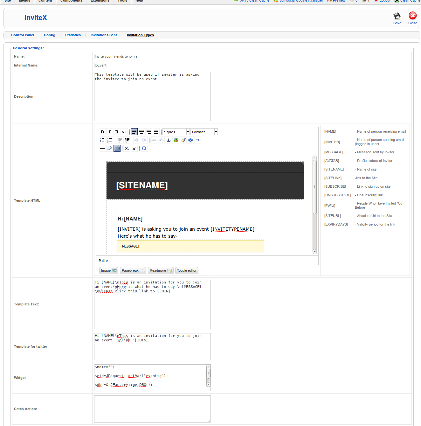Switch to HTML source view
Screen dimensions: 421x426
[197, 140]
